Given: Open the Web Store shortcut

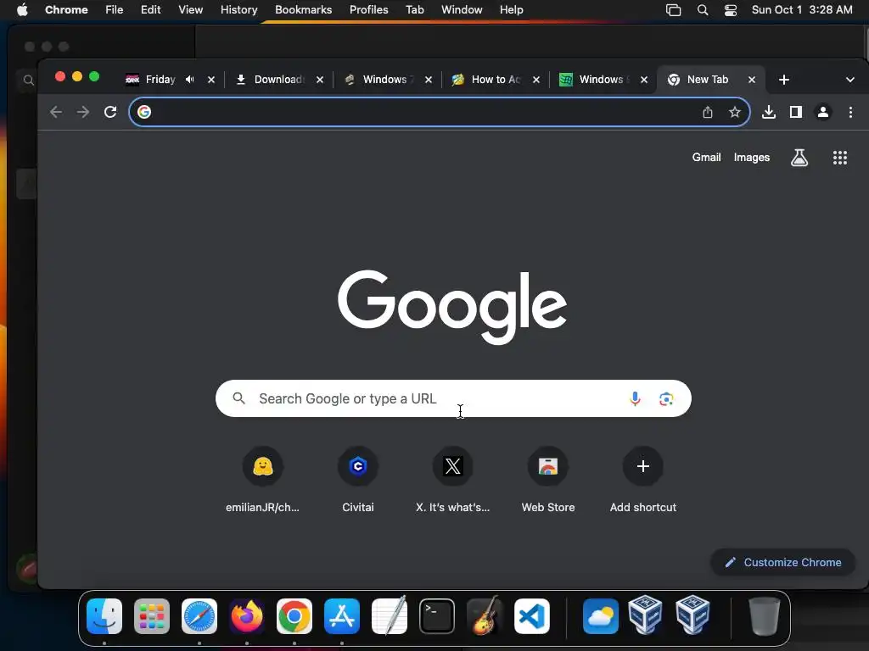Looking at the screenshot, I should point(548,480).
